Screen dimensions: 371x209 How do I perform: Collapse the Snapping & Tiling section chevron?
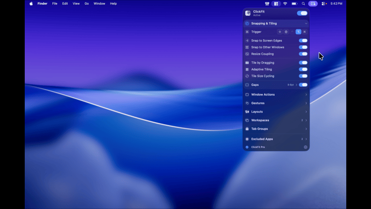(x=306, y=23)
